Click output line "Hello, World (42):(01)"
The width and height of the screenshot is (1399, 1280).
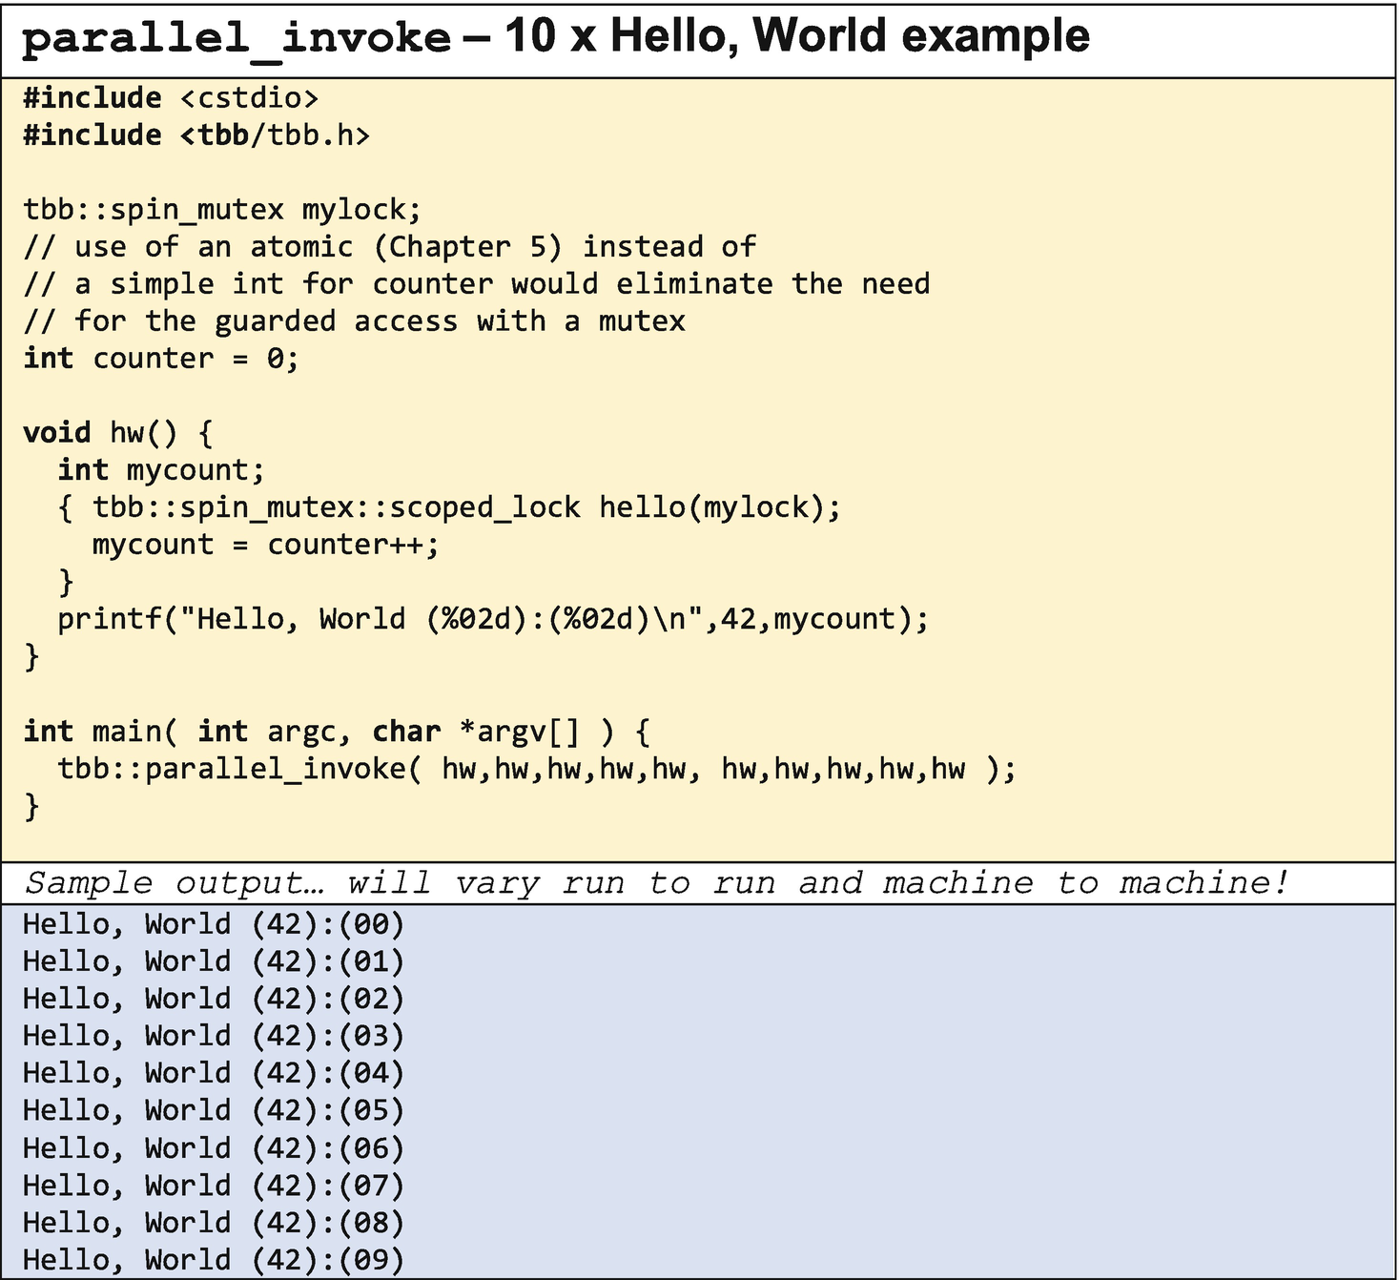214,961
